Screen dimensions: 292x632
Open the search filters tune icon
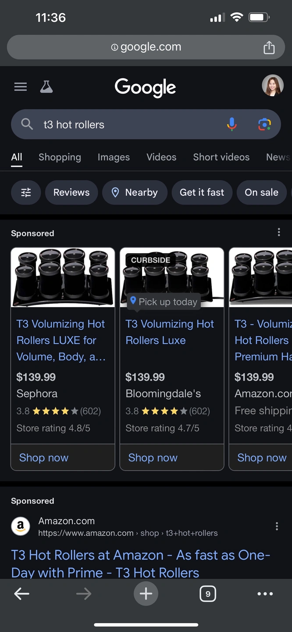point(26,192)
